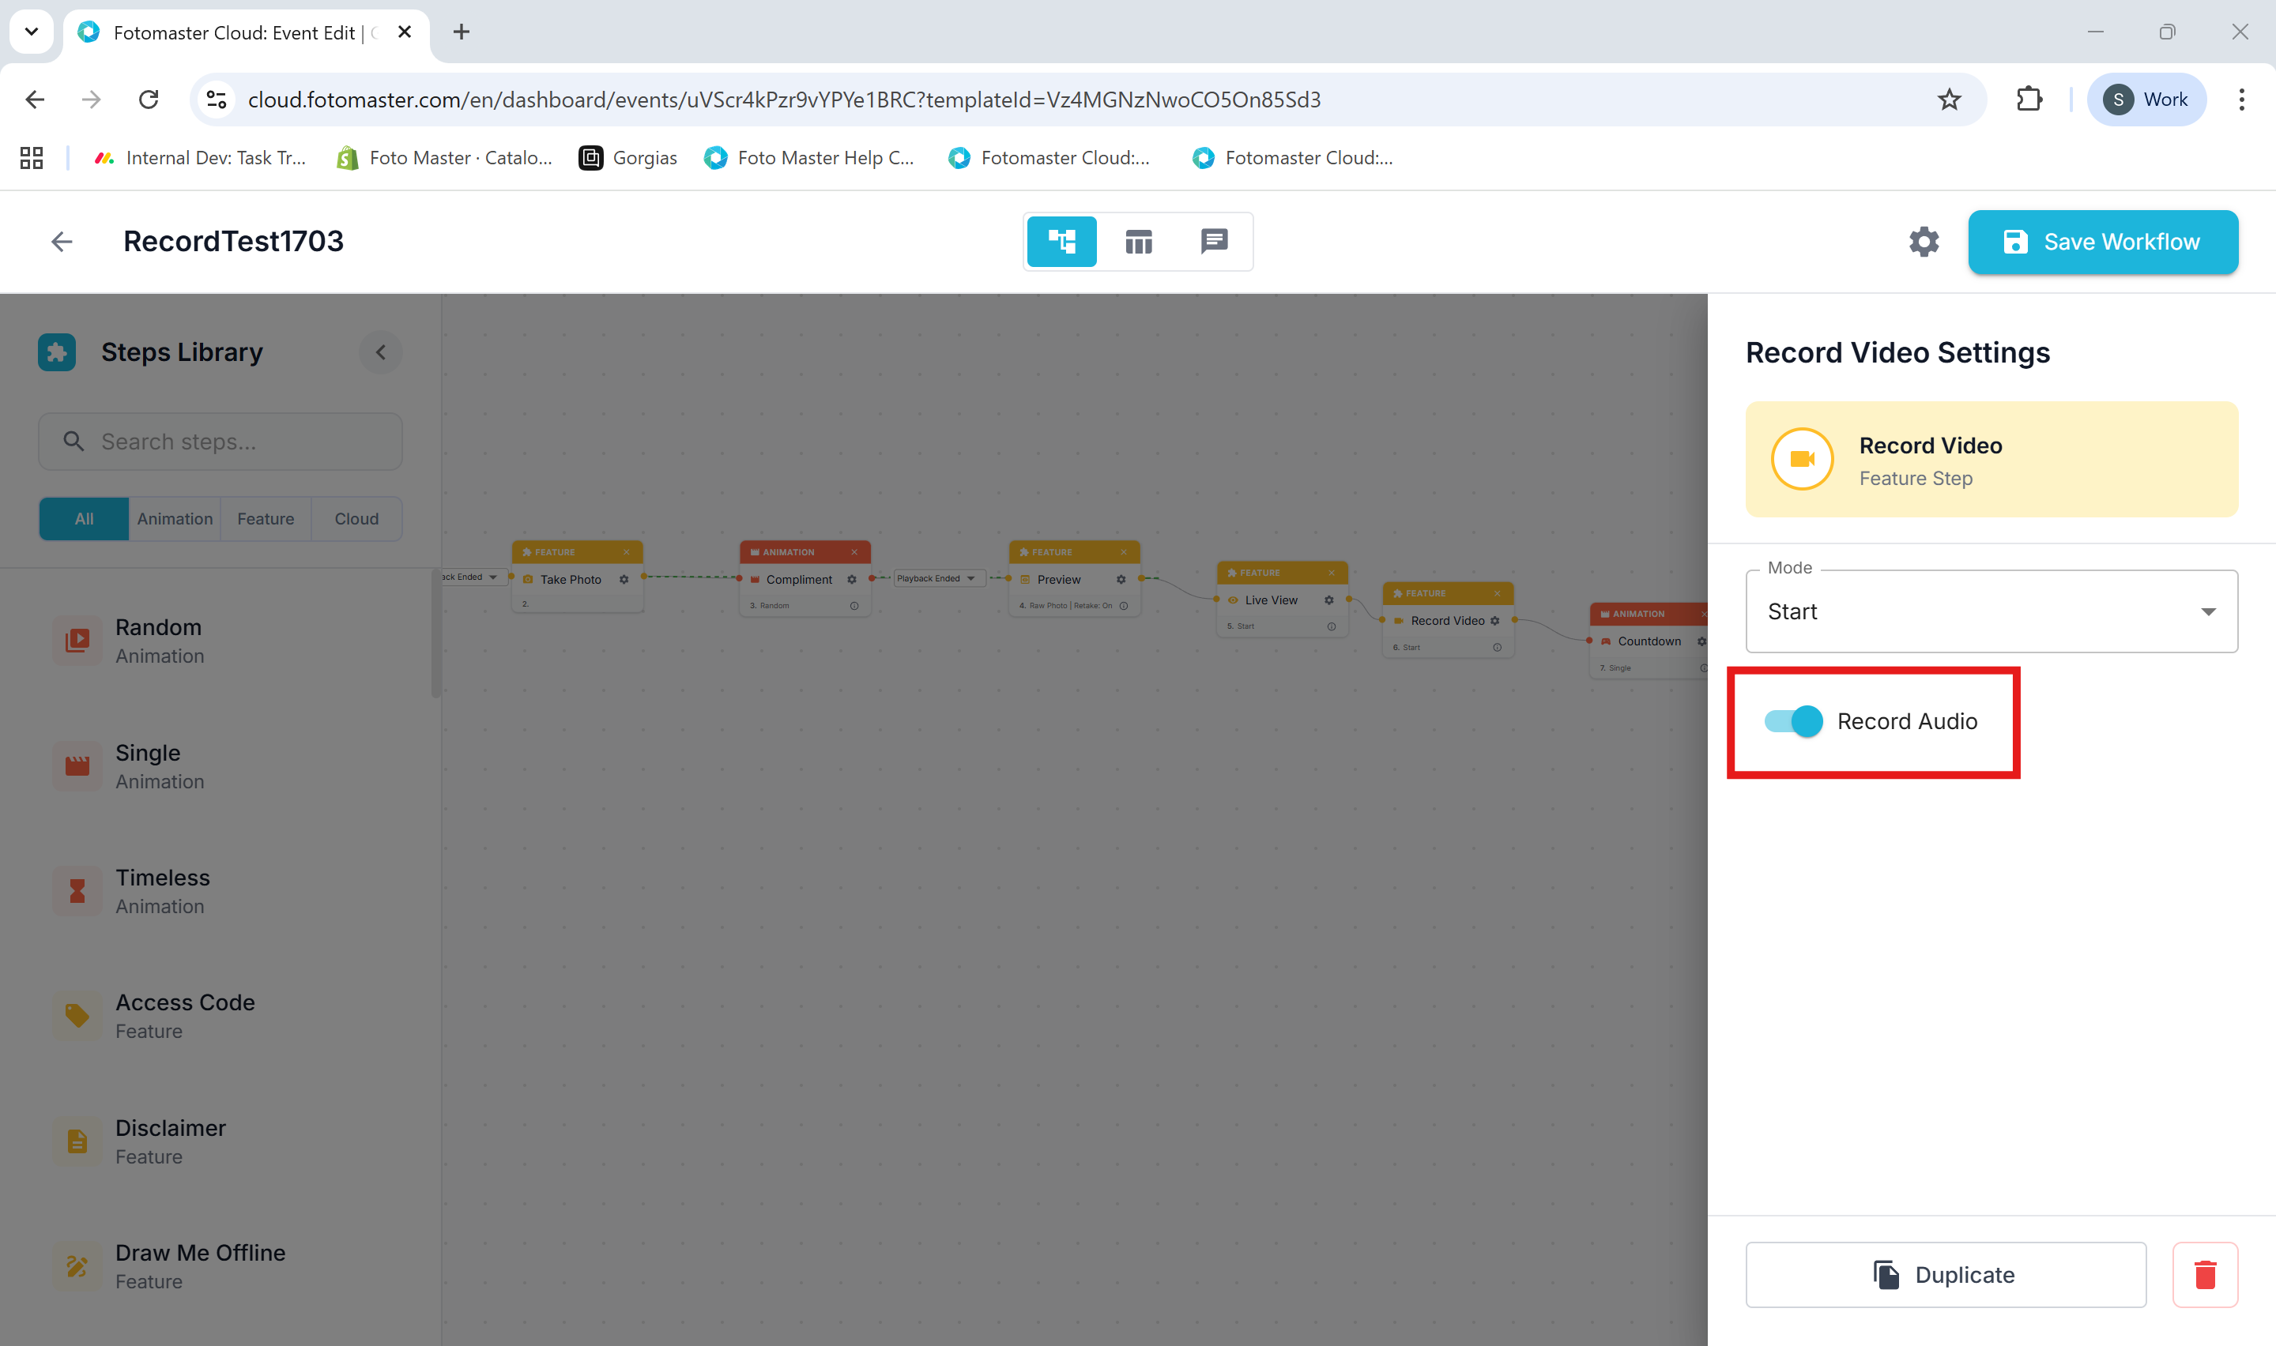Open the chat messages view icon
Screen dimensions: 2276x1346
click(x=1214, y=241)
